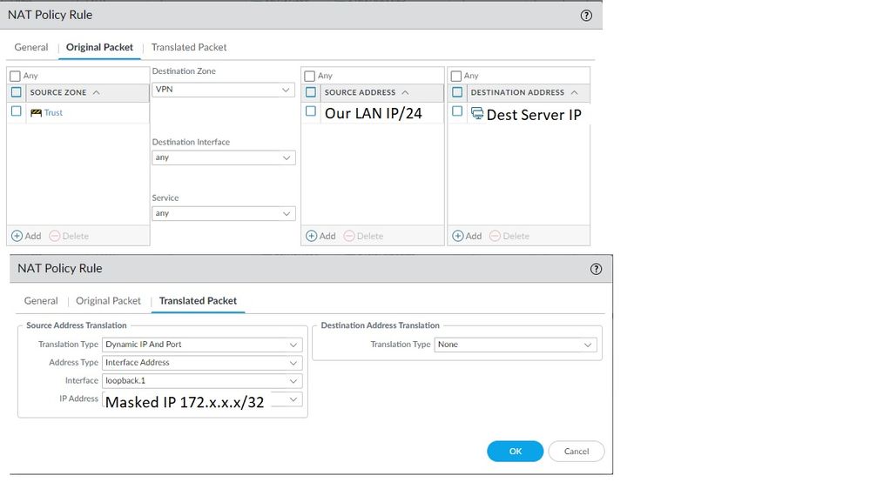Click the Dest Server IP address object icon

click(x=476, y=113)
